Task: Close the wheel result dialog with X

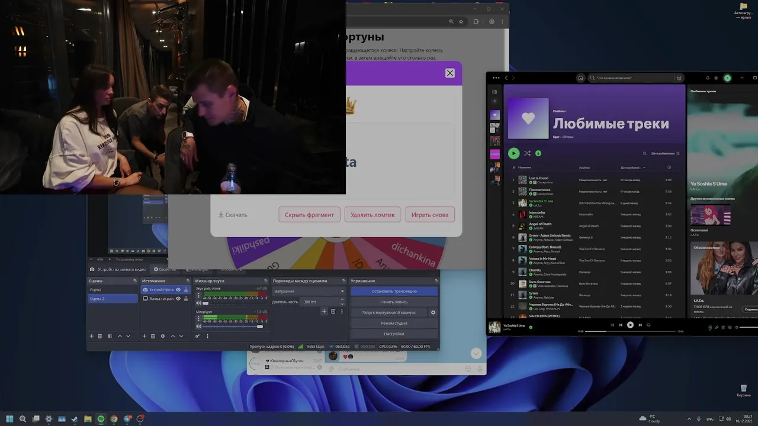Action: point(450,73)
